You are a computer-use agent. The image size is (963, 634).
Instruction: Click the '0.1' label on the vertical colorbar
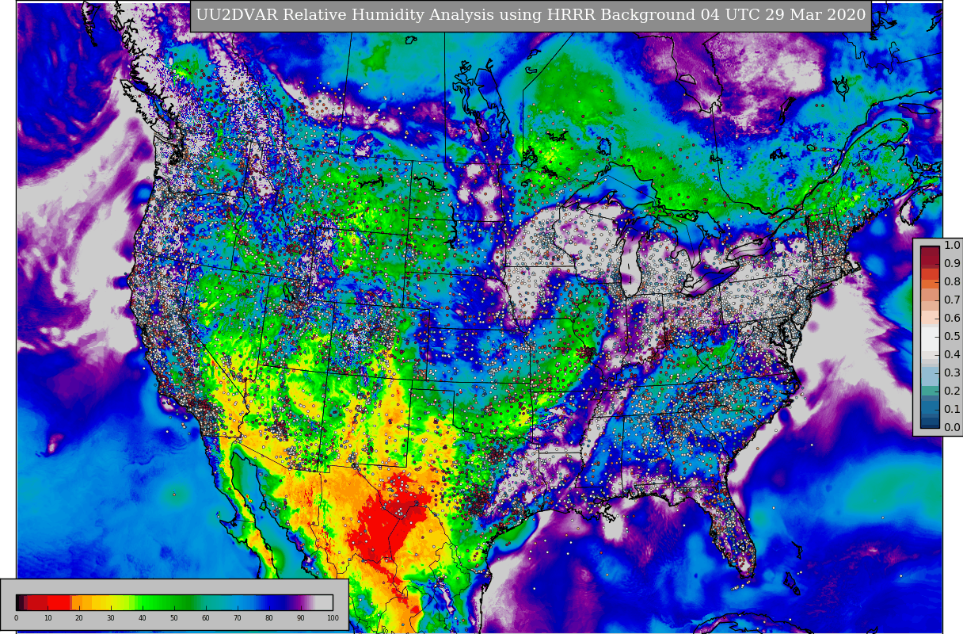(952, 410)
